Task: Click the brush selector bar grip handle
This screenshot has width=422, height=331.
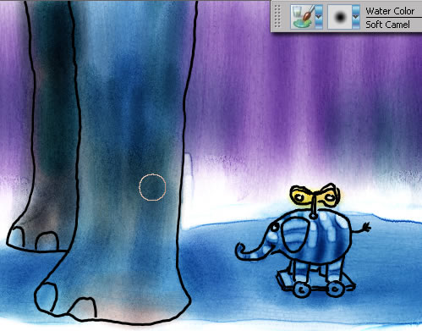Action: 277,17
